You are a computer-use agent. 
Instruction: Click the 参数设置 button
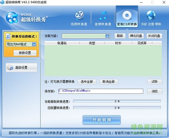coord(25,53)
